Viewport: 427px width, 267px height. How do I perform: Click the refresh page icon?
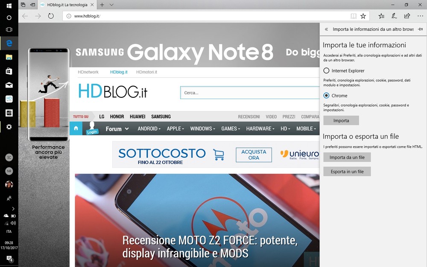pyautogui.click(x=51, y=16)
